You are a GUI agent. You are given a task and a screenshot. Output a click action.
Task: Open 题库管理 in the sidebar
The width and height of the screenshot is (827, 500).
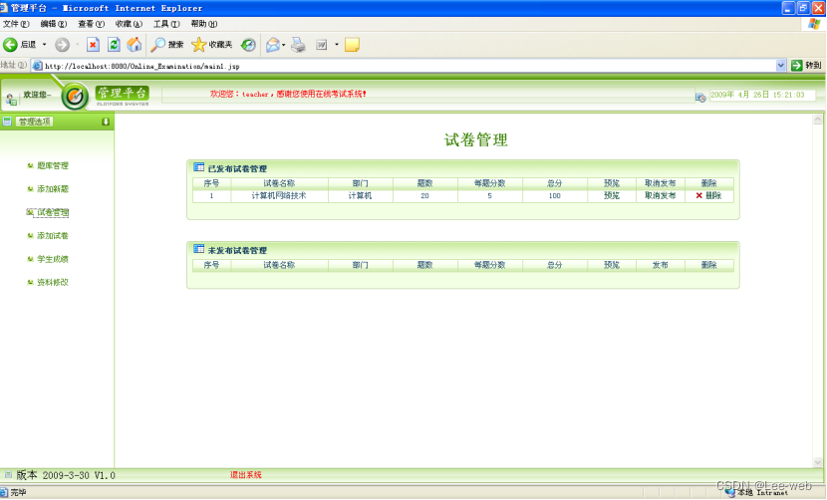click(52, 165)
